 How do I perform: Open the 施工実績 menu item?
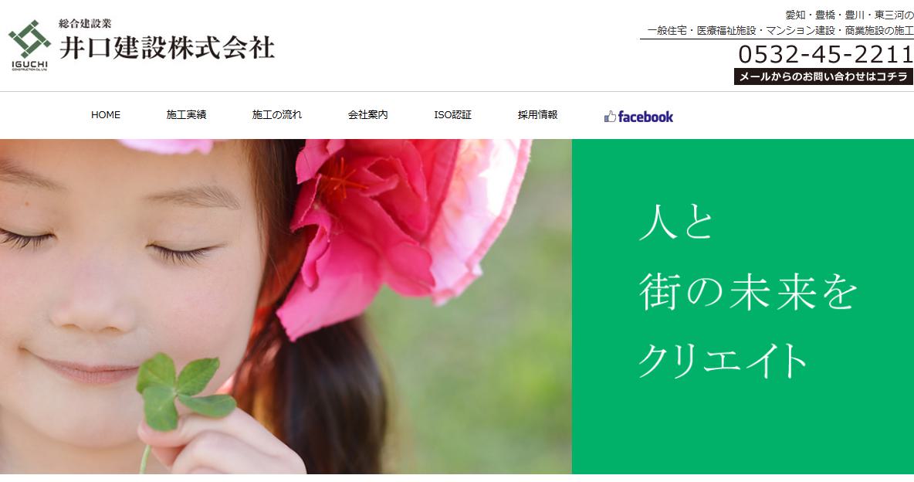186,115
